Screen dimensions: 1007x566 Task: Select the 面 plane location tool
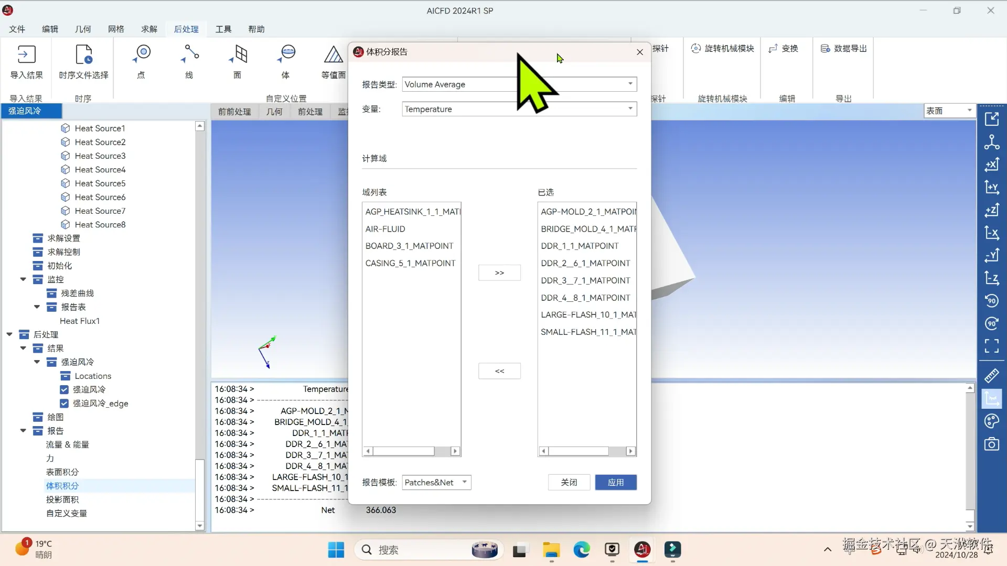pos(239,55)
